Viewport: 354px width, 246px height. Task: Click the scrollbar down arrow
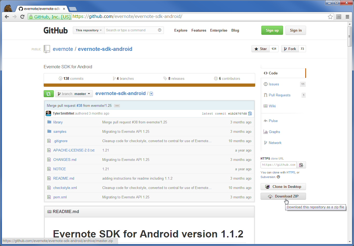(x=350, y=241)
